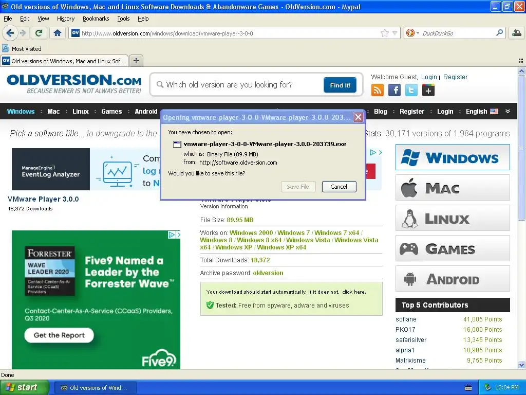Viewport: 526px width, 395px height.
Task: Click the Old versions taskbar item
Action: tap(95, 388)
